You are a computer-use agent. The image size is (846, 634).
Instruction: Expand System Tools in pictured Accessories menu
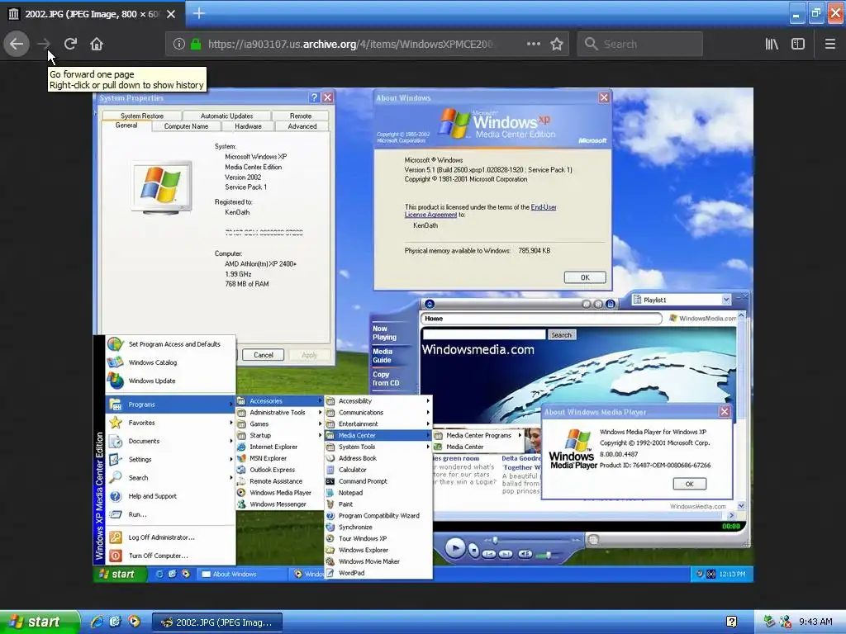[x=378, y=447]
